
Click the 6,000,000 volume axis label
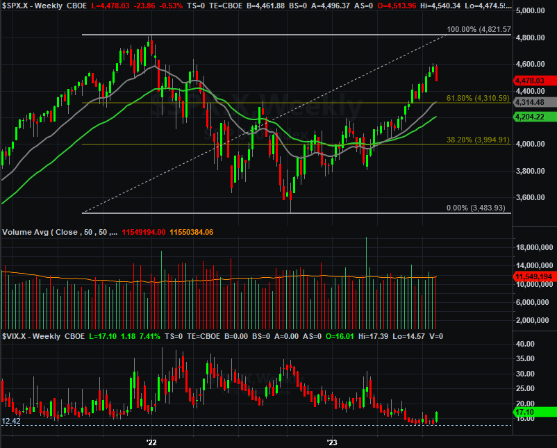532,302
